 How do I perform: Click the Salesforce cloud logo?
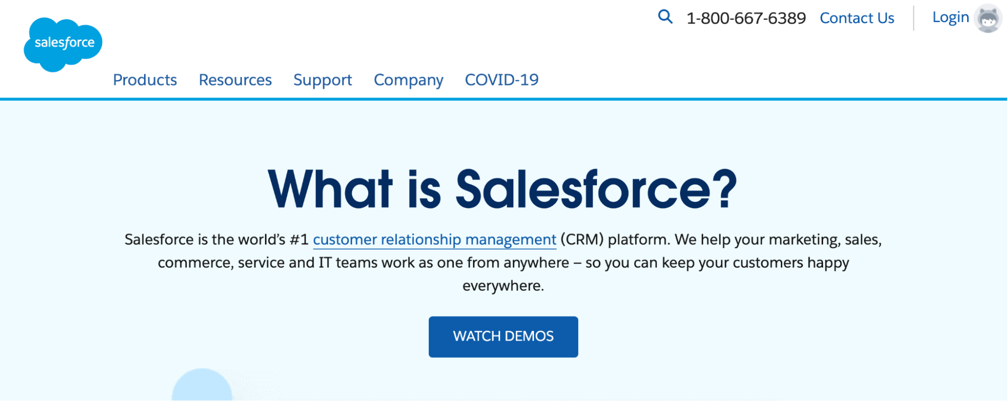pos(63,44)
